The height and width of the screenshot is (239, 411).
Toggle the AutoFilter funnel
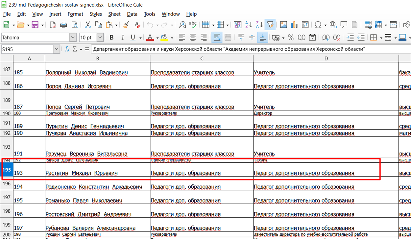click(270, 25)
